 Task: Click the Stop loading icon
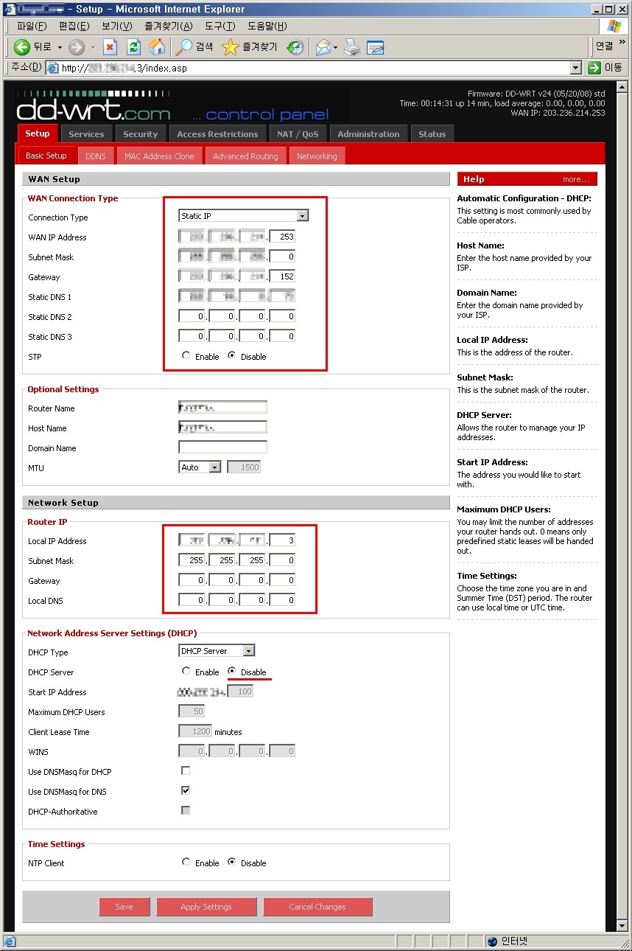[110, 47]
